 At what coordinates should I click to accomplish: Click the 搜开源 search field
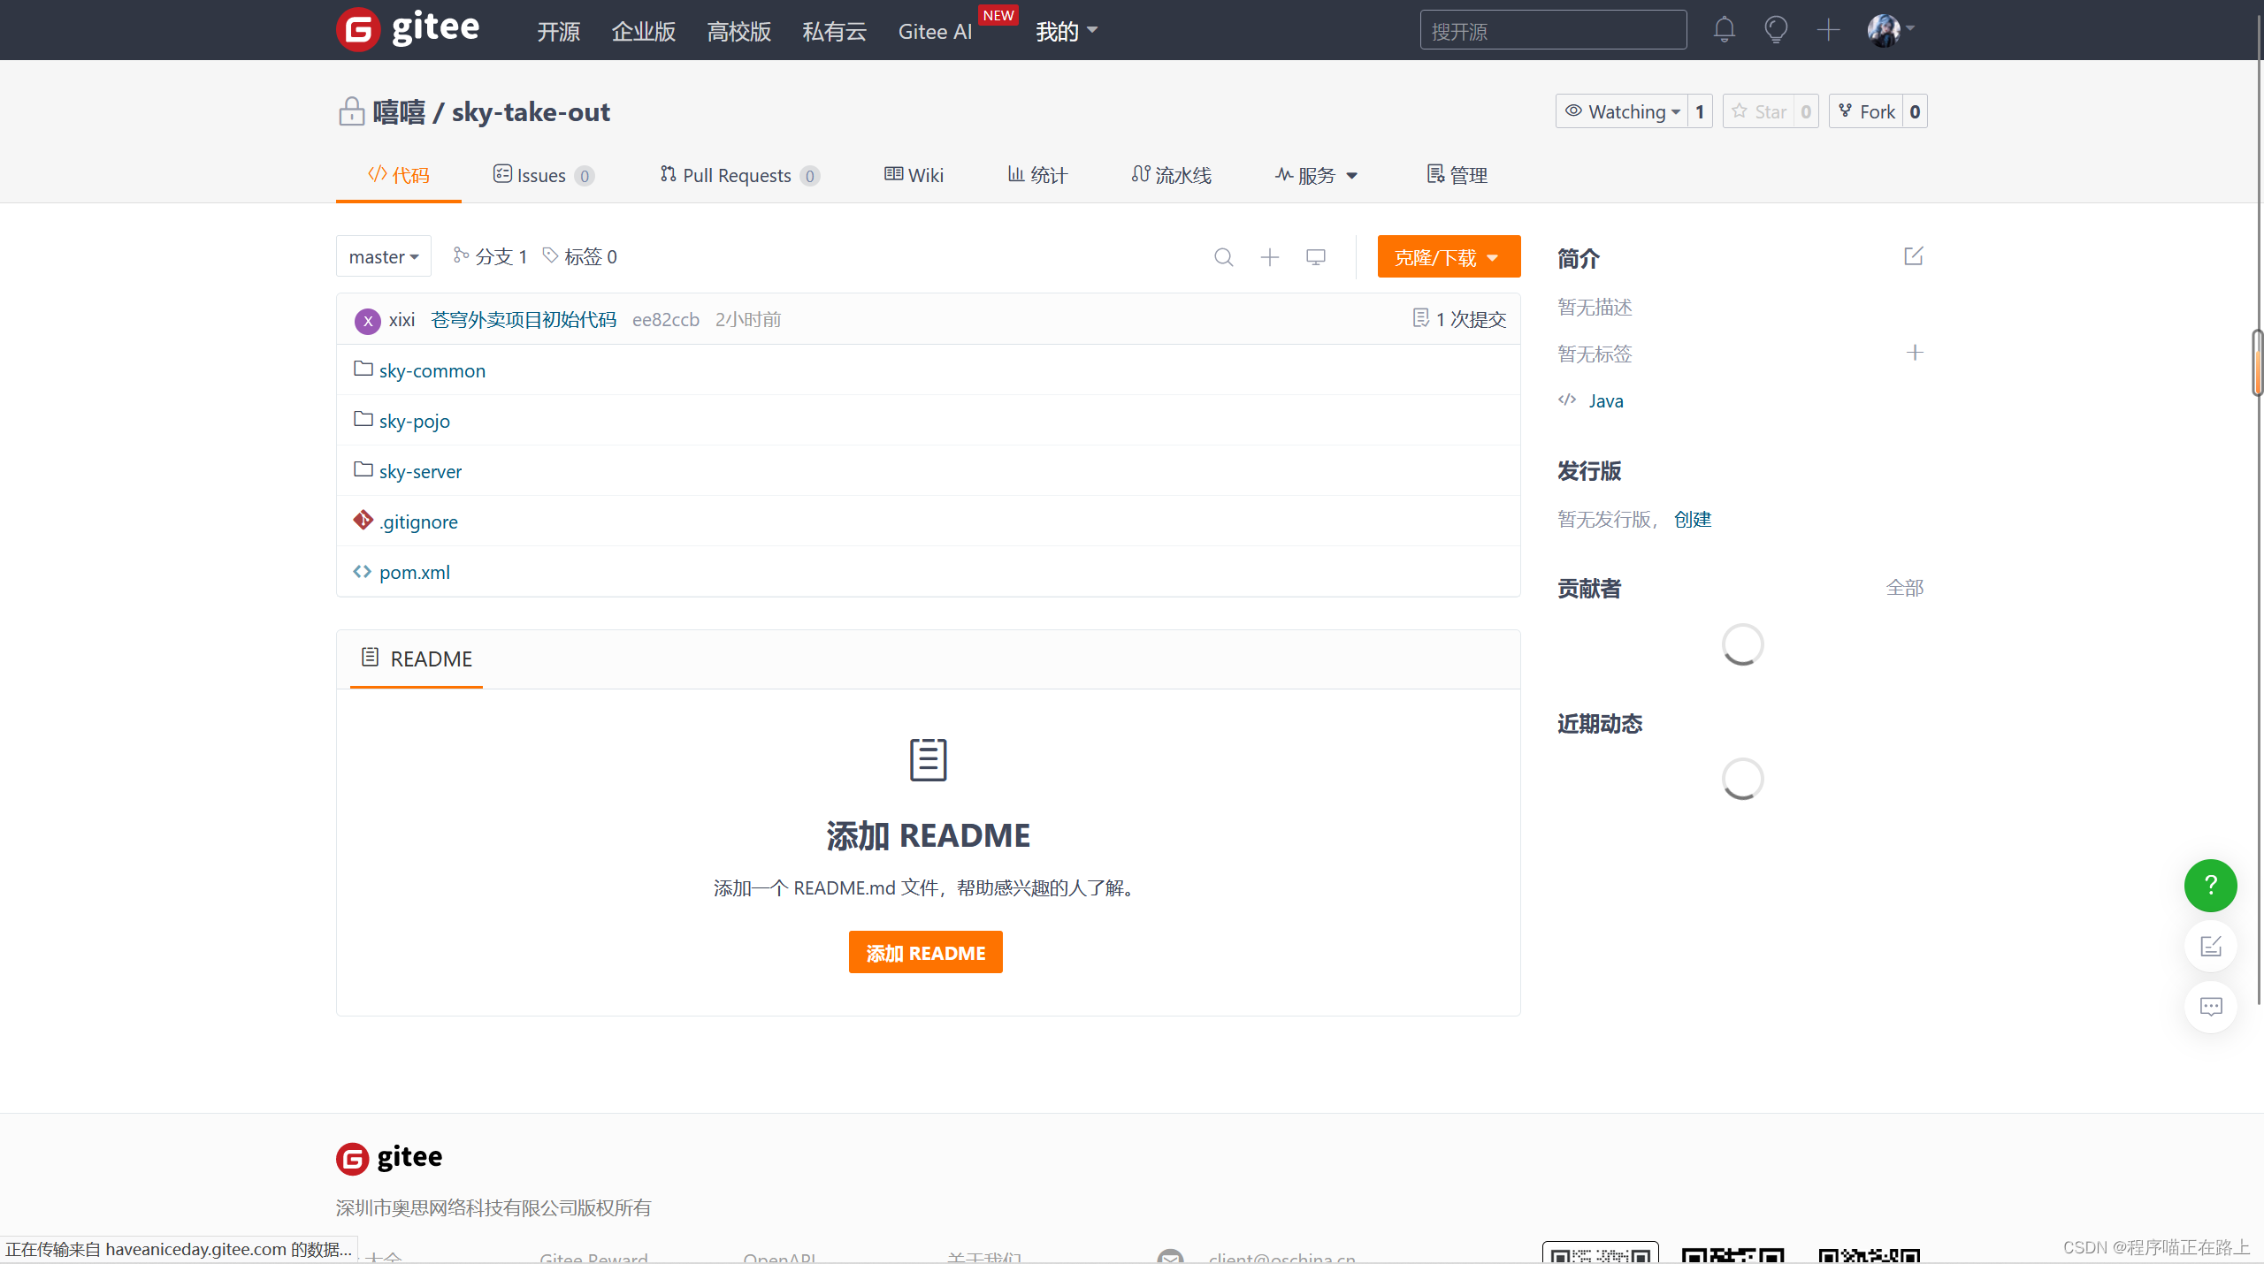[1552, 31]
